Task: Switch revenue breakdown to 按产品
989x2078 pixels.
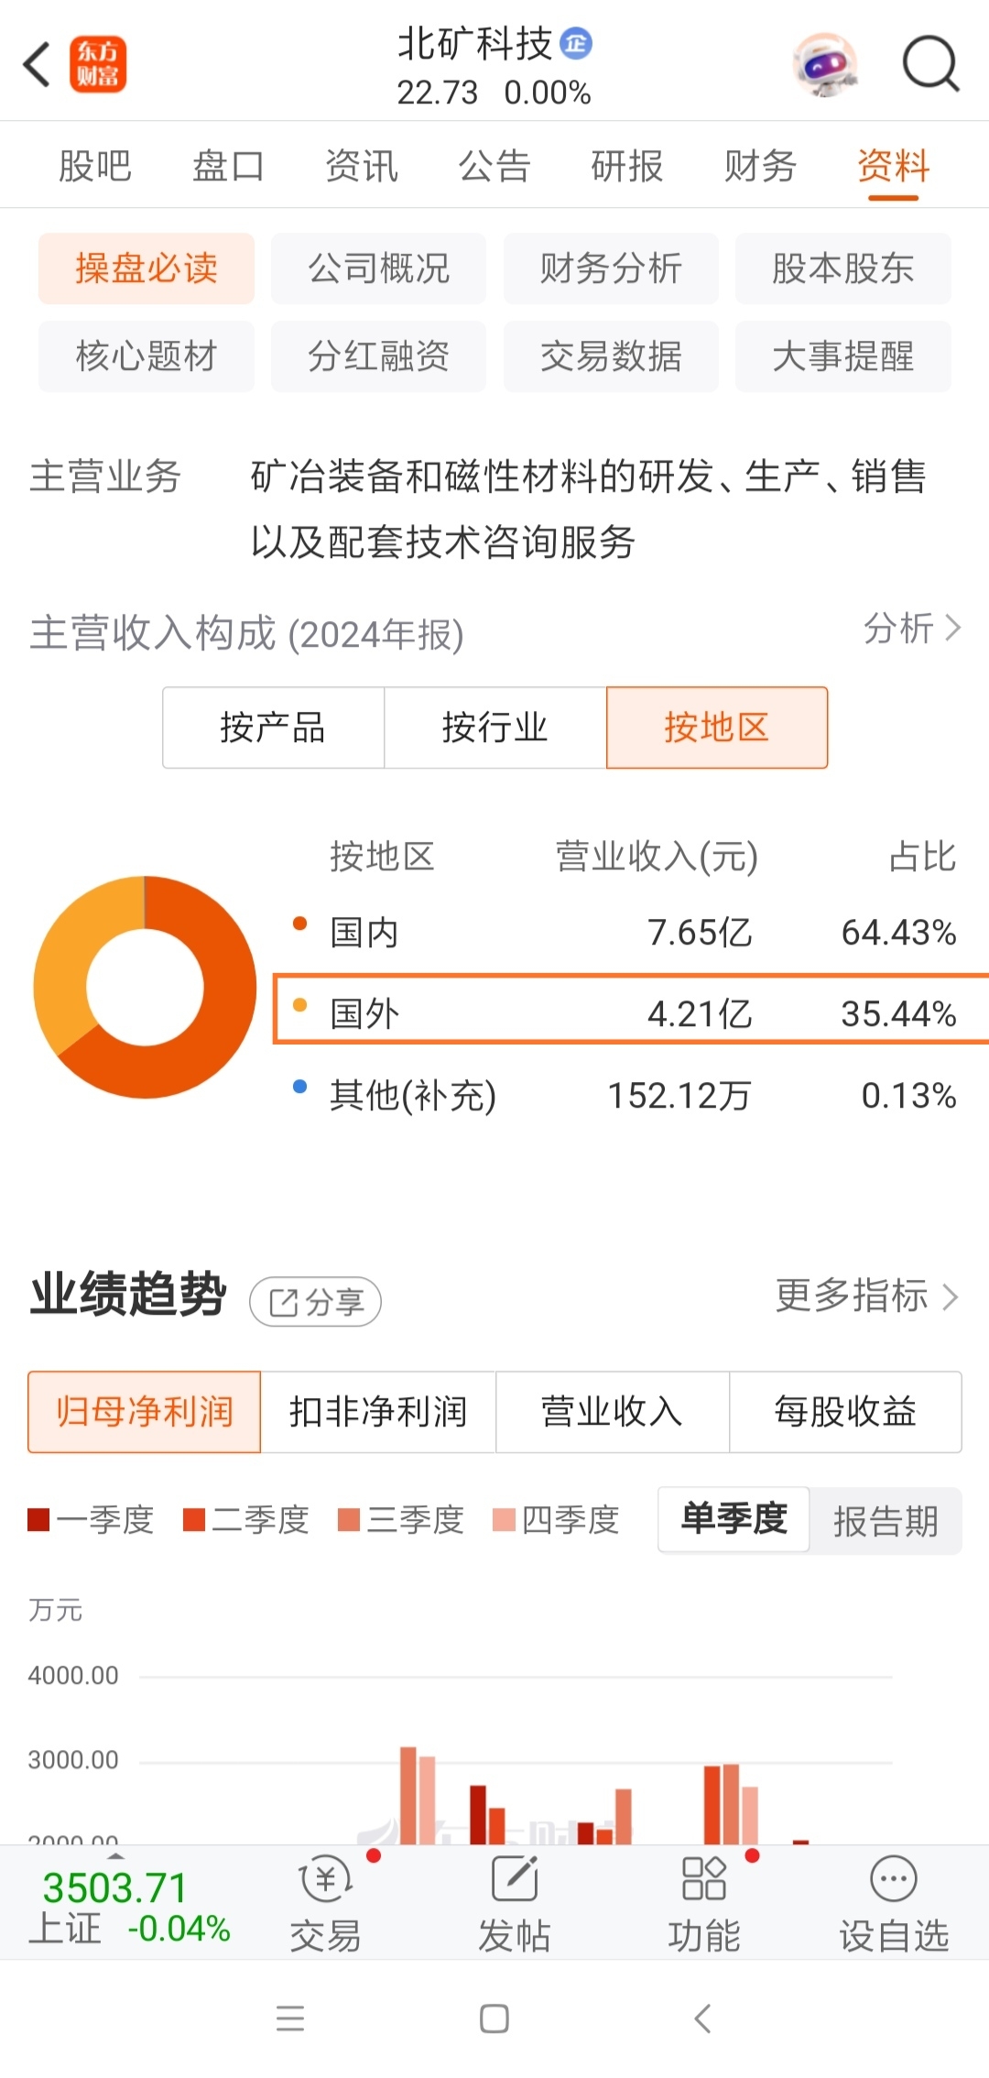Action: (273, 727)
